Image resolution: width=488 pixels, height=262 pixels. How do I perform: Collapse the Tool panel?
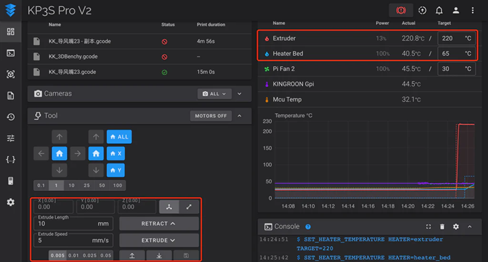240,116
